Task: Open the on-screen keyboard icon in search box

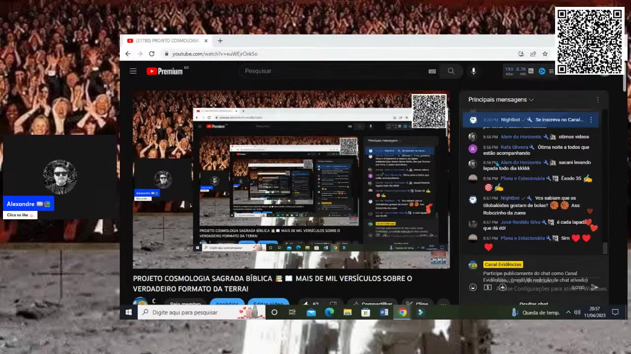Action: 432,71
